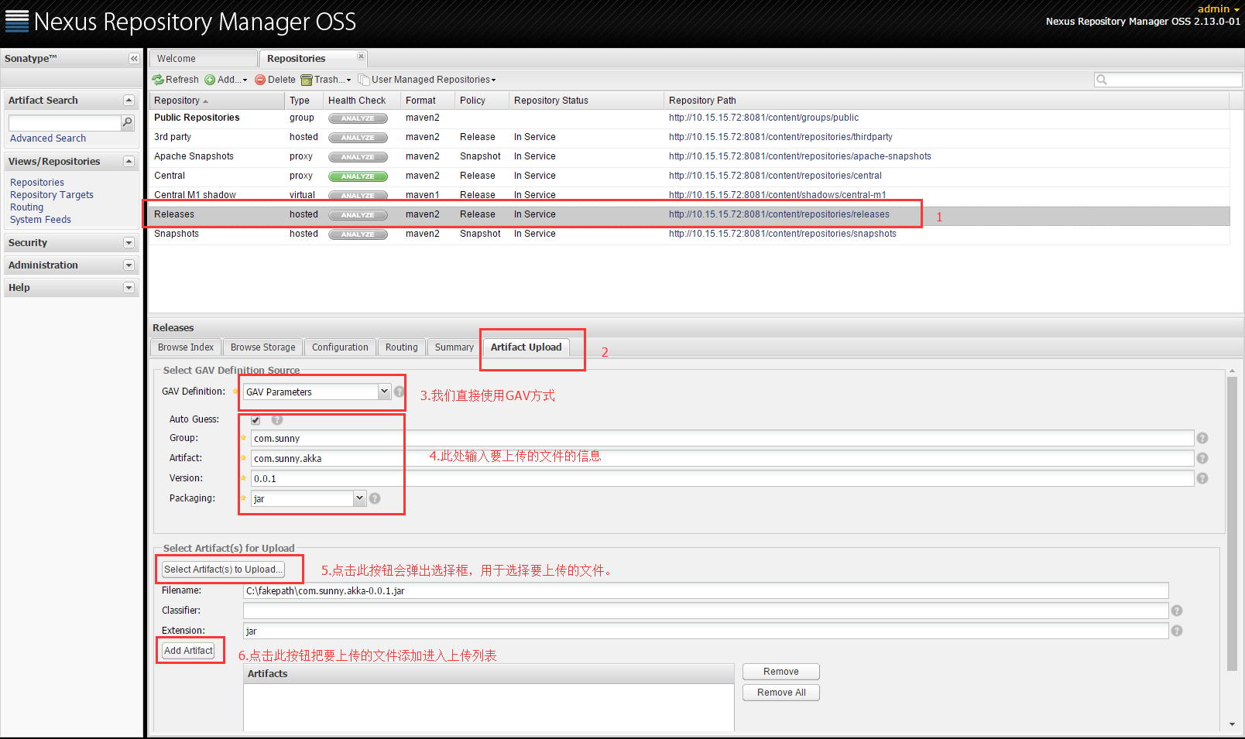This screenshot has width=1245, height=739.
Task: Open the Add repository menu
Action: (226, 80)
